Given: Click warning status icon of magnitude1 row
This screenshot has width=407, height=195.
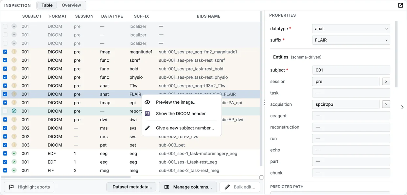Looking at the screenshot, I should 14,52.
